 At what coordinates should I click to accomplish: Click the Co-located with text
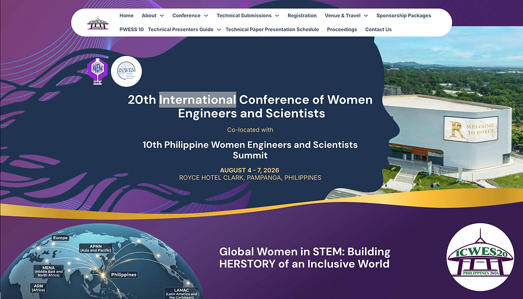250,130
